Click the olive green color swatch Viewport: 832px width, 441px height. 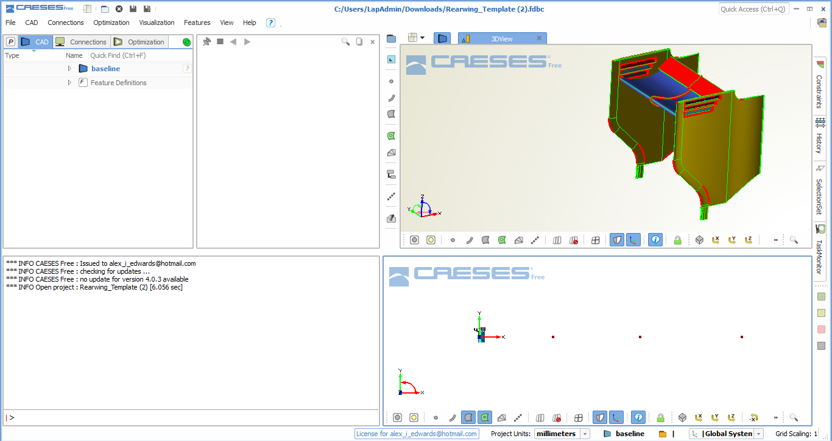click(x=821, y=297)
